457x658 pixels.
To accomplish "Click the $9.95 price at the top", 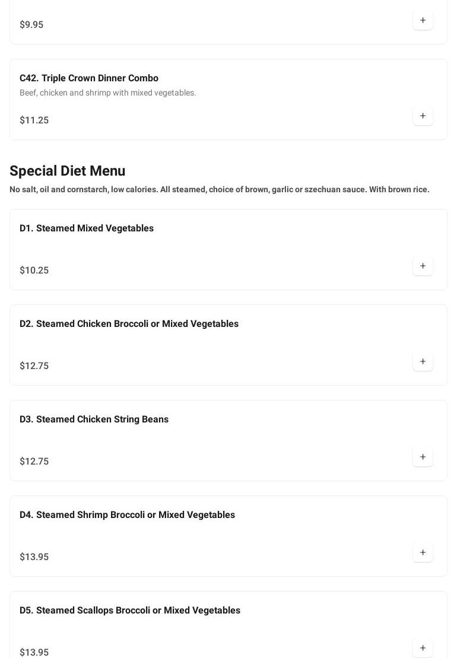I will pos(31,25).
